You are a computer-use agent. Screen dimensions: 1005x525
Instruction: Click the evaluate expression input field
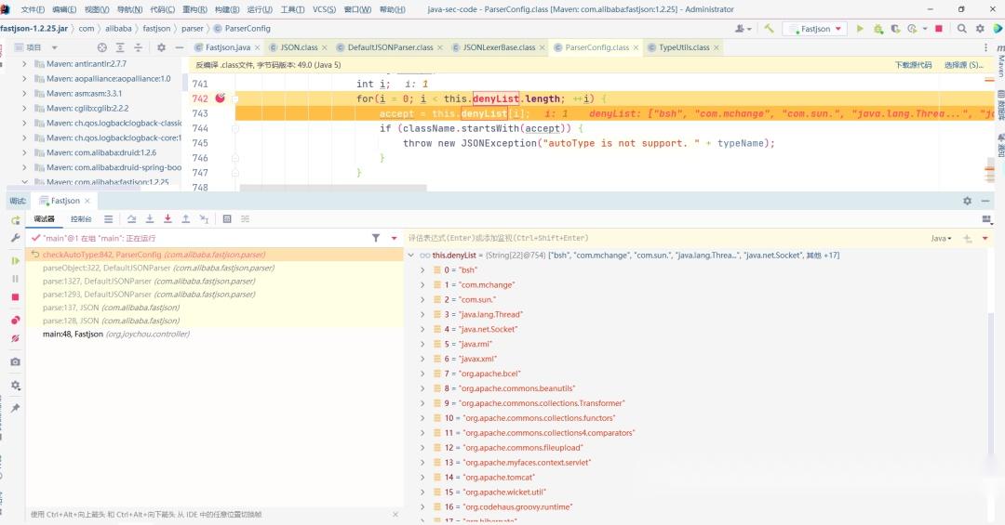[665, 238]
